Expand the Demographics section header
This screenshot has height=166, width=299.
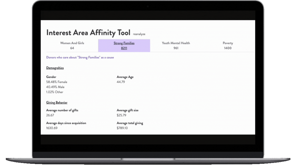click(x=55, y=68)
